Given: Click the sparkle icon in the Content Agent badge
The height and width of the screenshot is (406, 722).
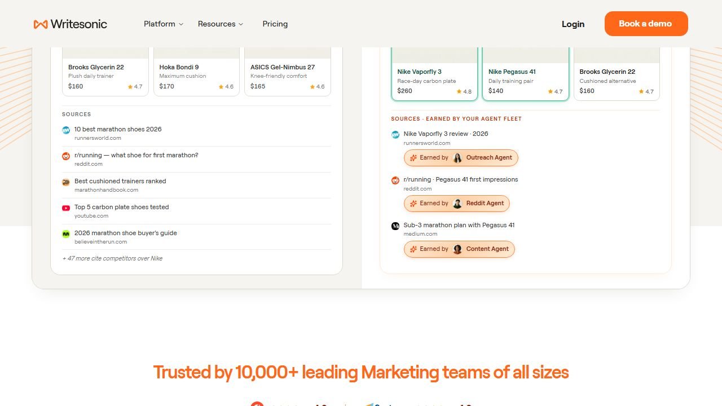Looking at the screenshot, I should [413, 249].
